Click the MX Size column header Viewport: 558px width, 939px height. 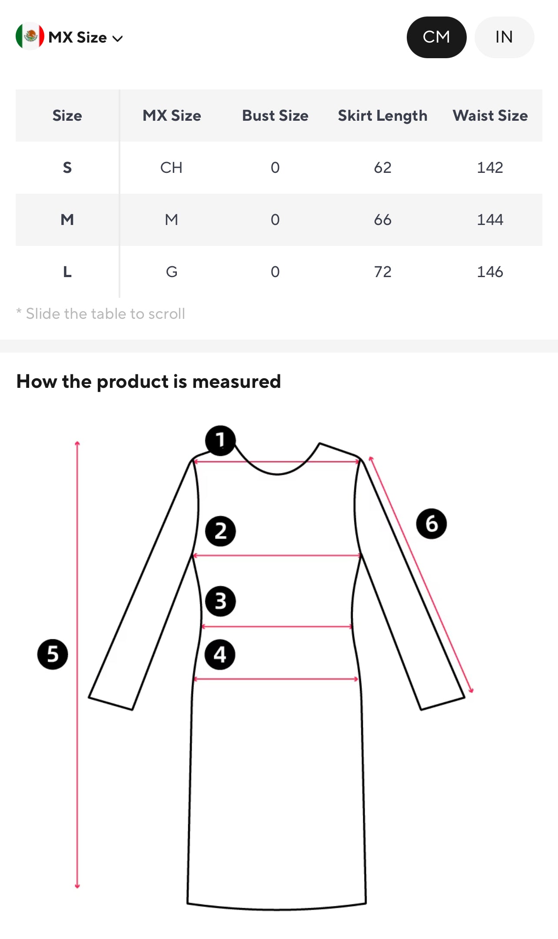pyautogui.click(x=172, y=116)
